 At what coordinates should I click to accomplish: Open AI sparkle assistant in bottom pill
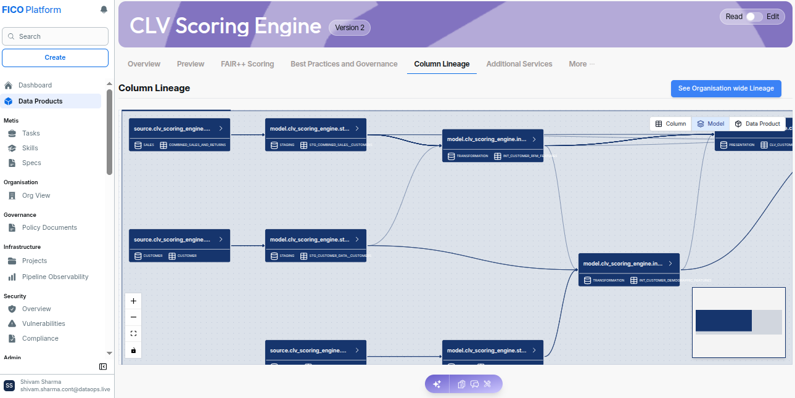pyautogui.click(x=437, y=384)
